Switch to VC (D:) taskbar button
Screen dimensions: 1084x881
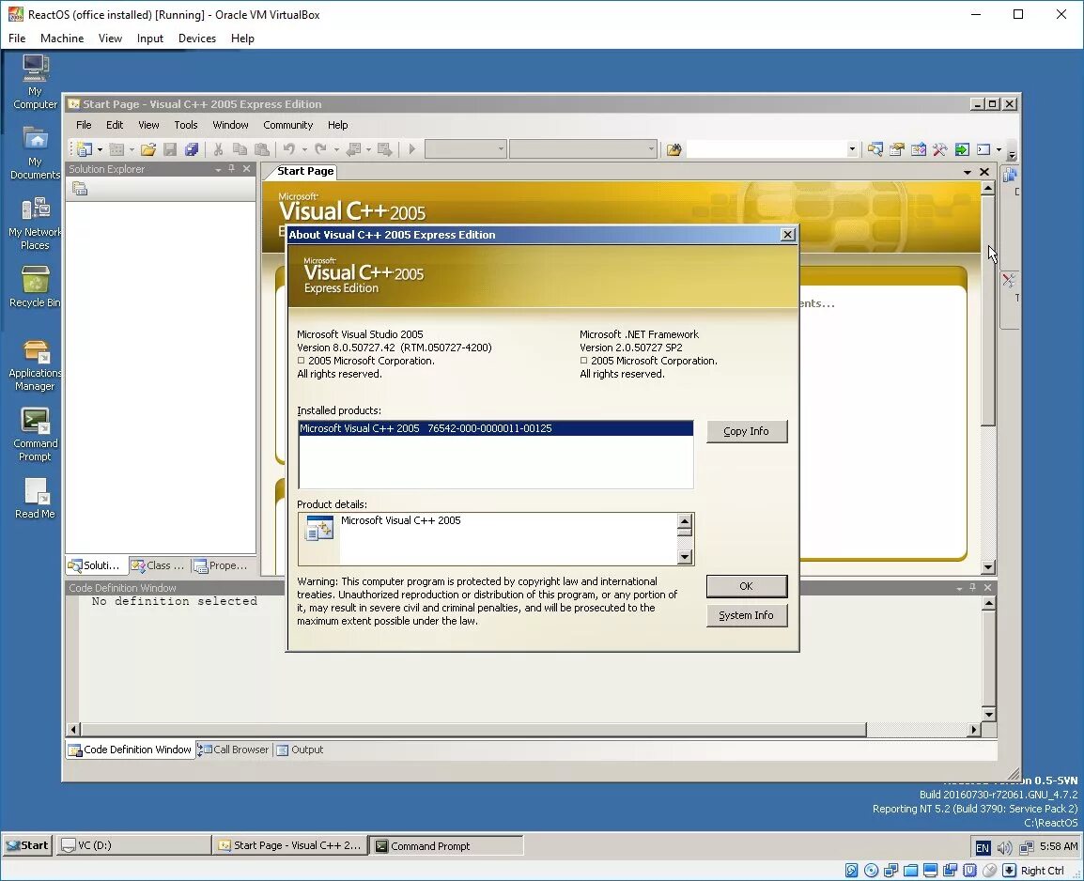click(x=134, y=845)
